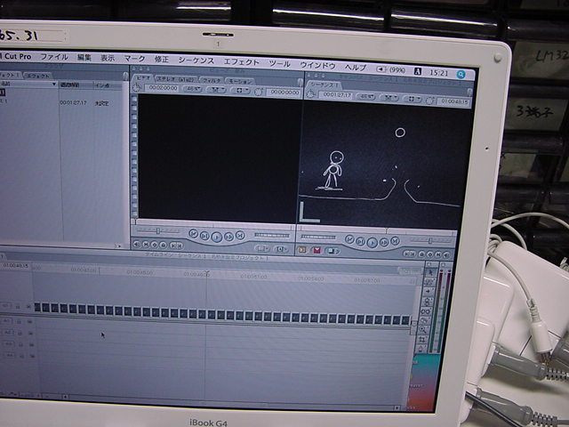This screenshot has height=427, width=569.
Task: Open the エフェクト menu in menu bar
Action: pos(241,62)
